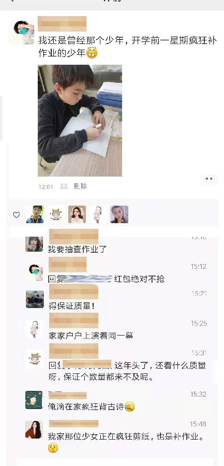Viewport: 224px width, 466px height.
Task: Tap the reply 红包绝对不抢
Action: click(139, 279)
